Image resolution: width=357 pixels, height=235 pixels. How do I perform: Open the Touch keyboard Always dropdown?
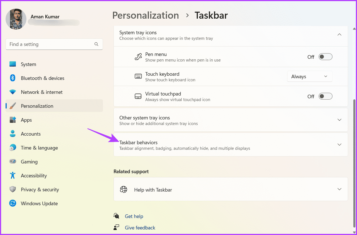coord(310,77)
